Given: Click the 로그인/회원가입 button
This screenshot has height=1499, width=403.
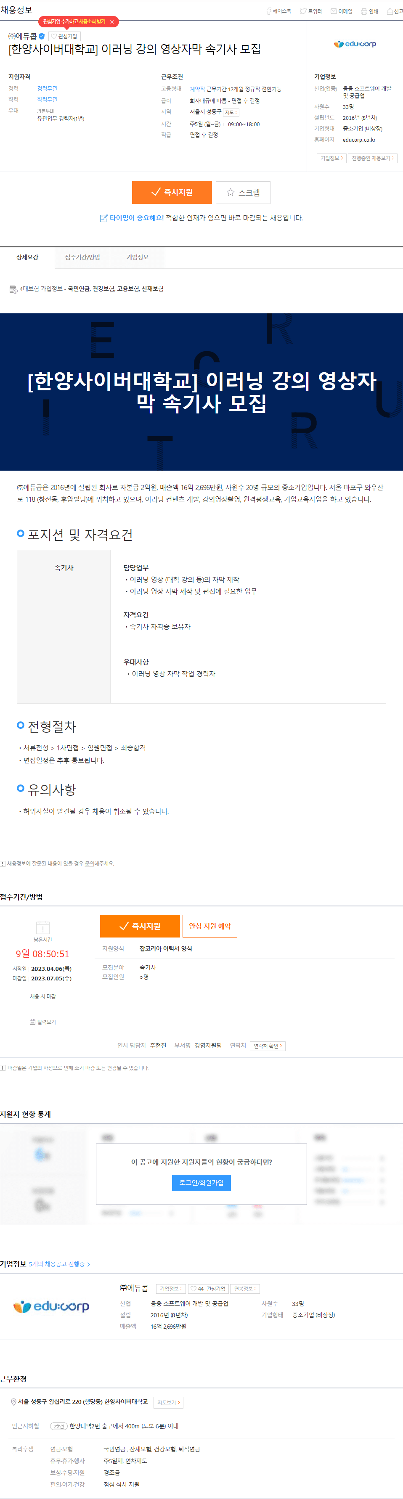Looking at the screenshot, I should point(201,1183).
